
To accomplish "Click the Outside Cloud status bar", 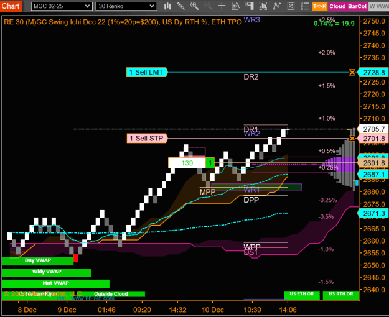I will coord(111,294).
